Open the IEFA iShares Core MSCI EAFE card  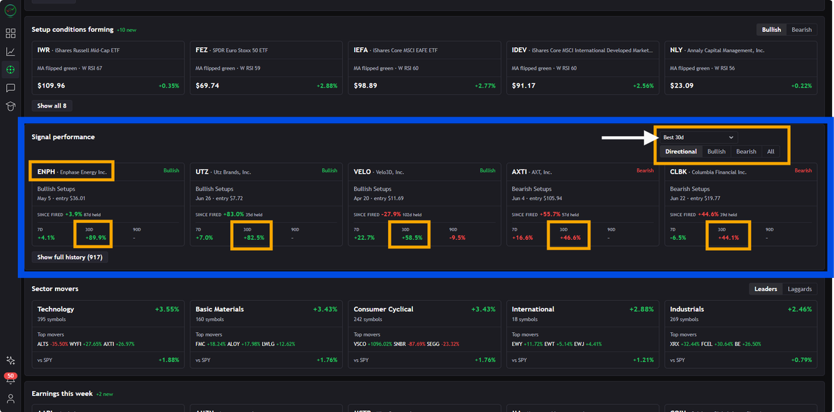424,68
